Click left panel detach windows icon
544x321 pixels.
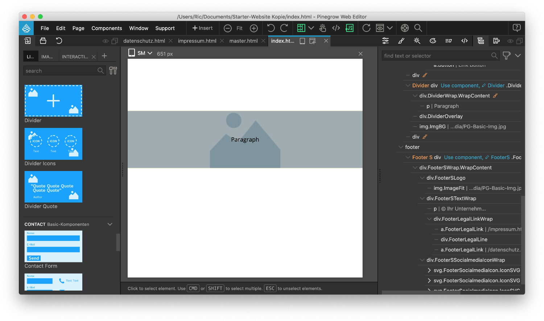pyautogui.click(x=115, y=41)
